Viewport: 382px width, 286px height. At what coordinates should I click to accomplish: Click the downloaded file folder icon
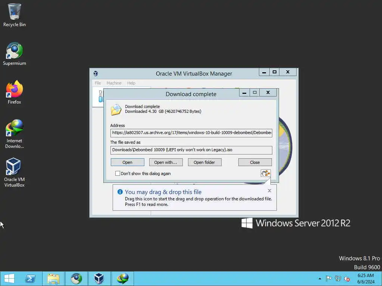pos(116,109)
